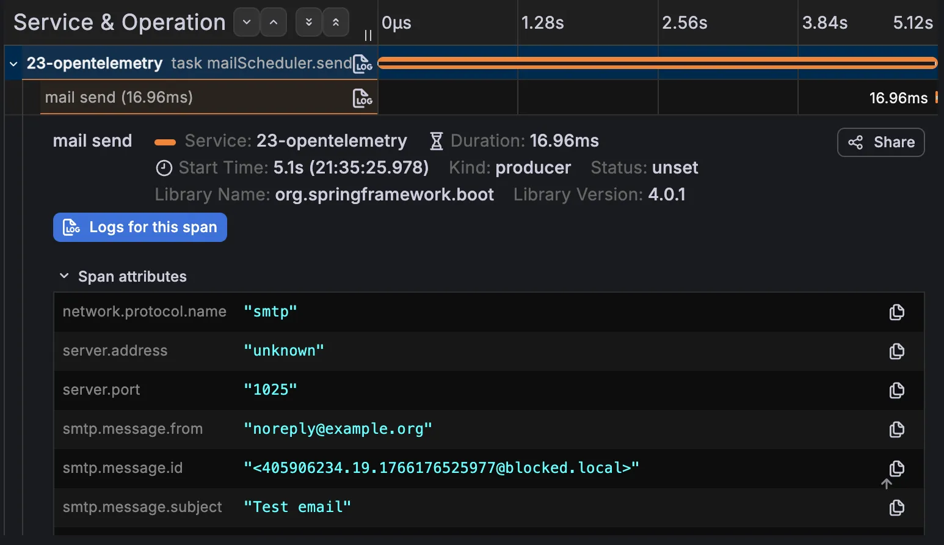
Task: Open "Logs for this span"
Action: pos(140,227)
